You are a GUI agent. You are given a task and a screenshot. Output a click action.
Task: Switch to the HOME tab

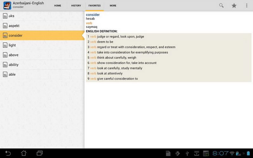(x=58, y=5)
